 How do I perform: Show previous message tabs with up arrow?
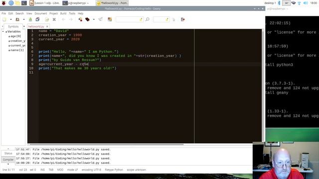click(8, 149)
